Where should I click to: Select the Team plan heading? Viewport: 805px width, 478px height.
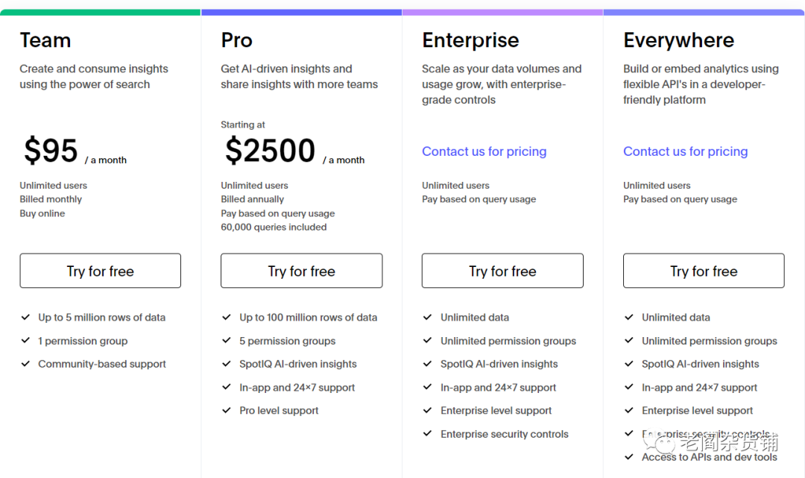click(x=45, y=40)
